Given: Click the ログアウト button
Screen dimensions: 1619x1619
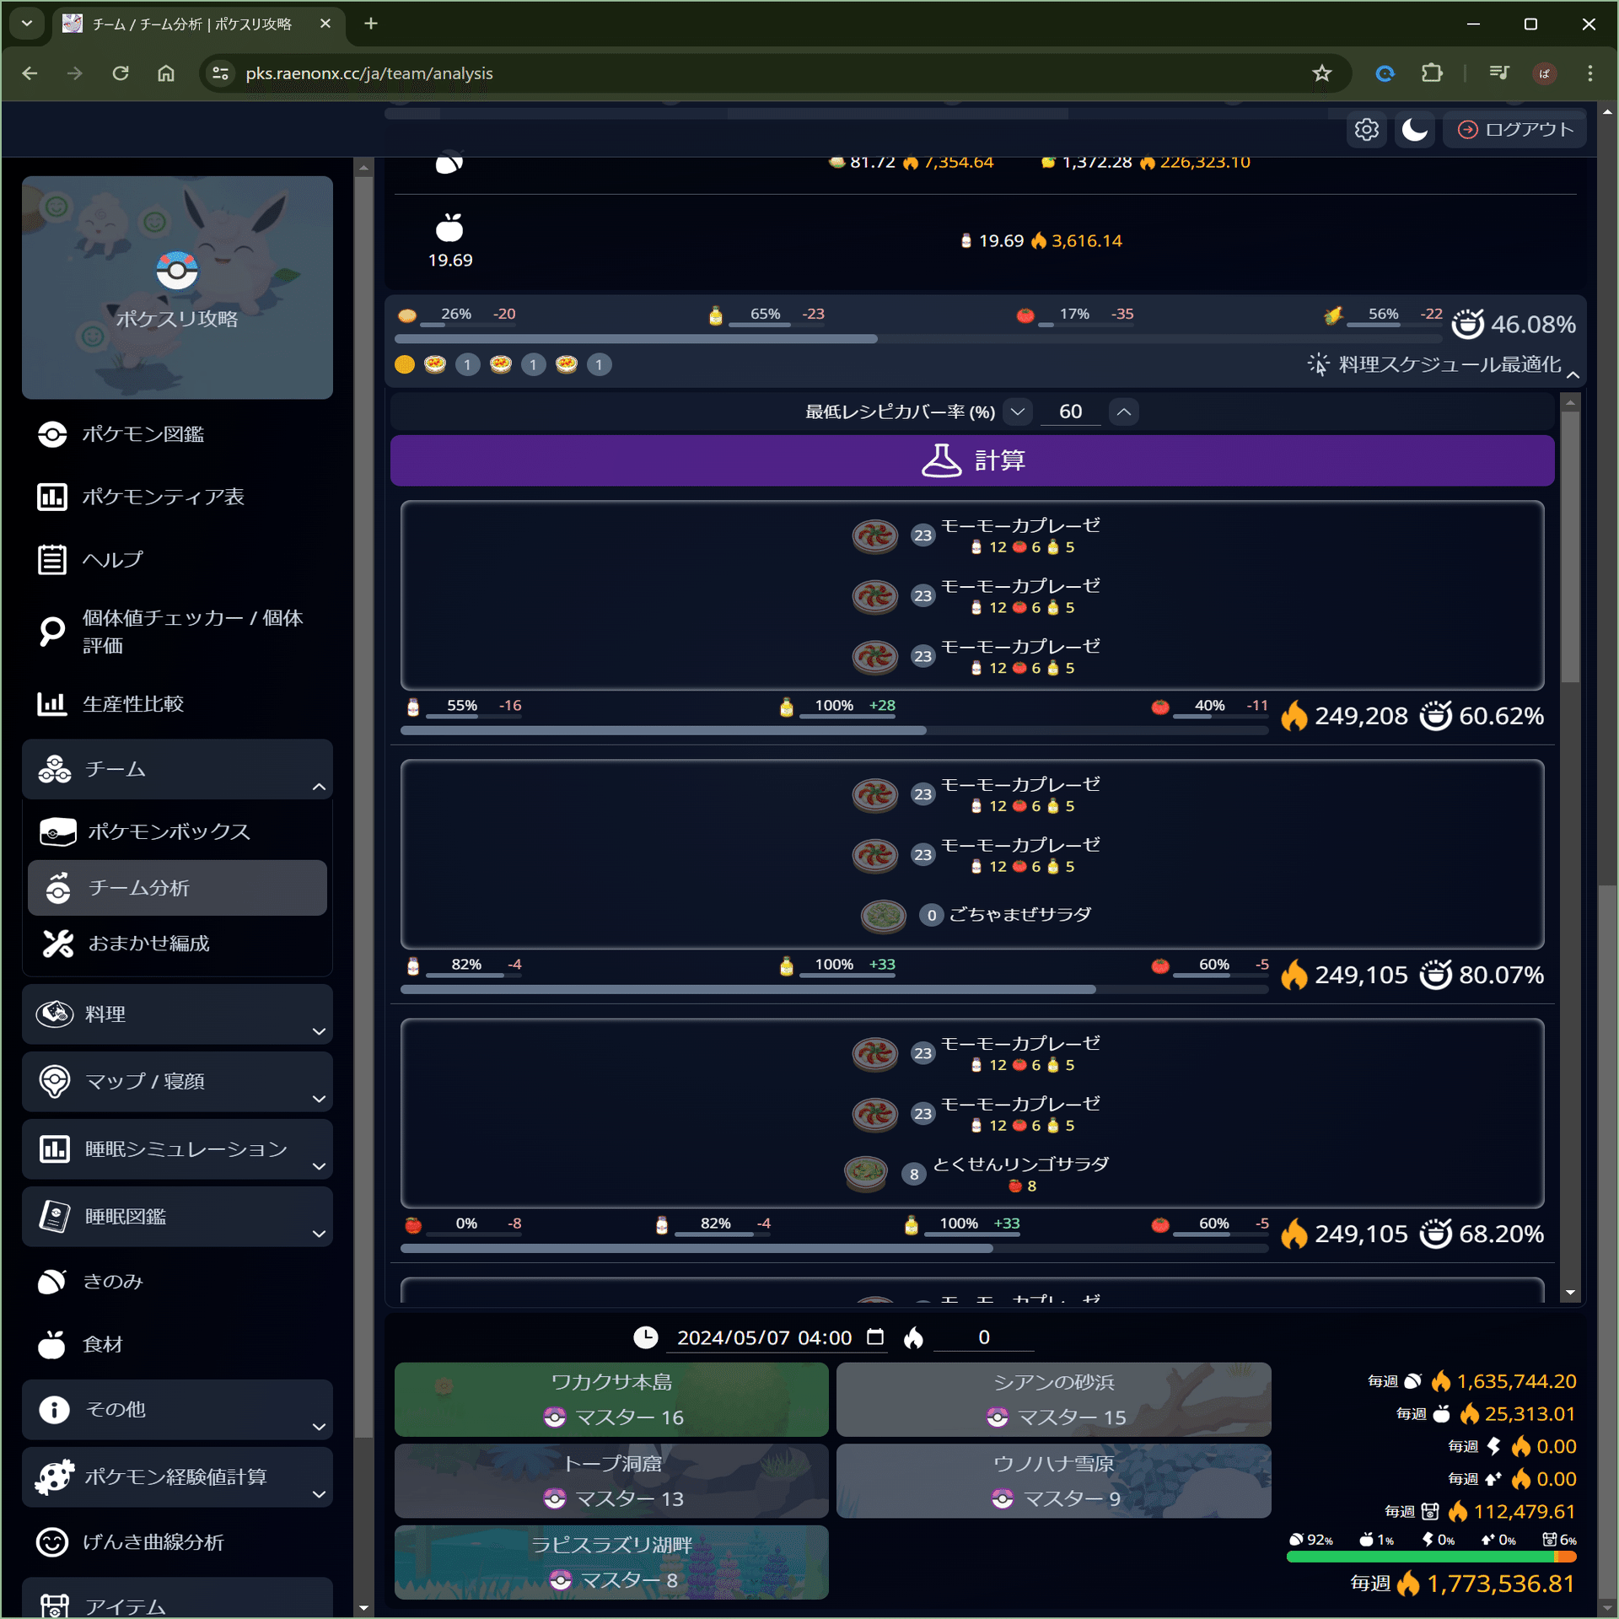Looking at the screenshot, I should tap(1515, 129).
